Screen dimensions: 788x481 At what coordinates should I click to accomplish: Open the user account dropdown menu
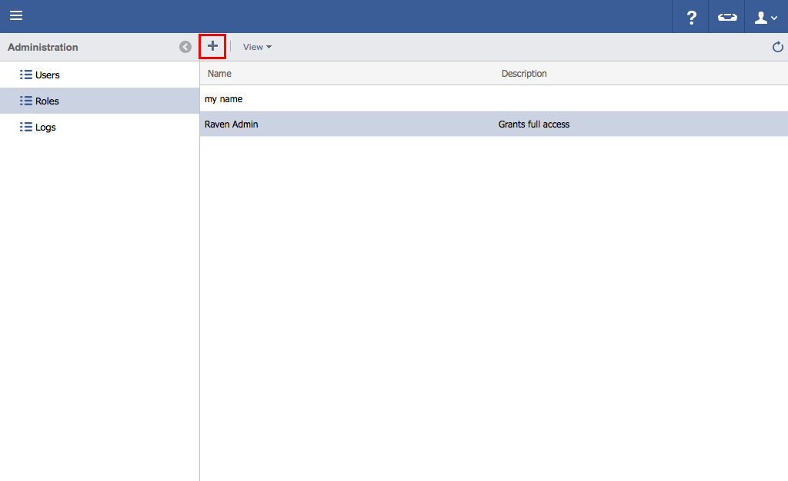click(766, 17)
